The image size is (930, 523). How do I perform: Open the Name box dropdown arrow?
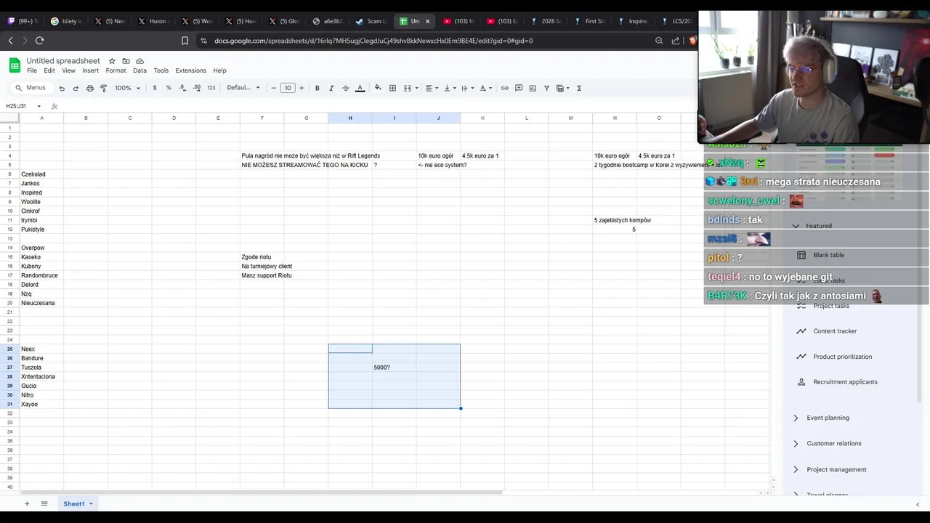pyautogui.click(x=39, y=106)
